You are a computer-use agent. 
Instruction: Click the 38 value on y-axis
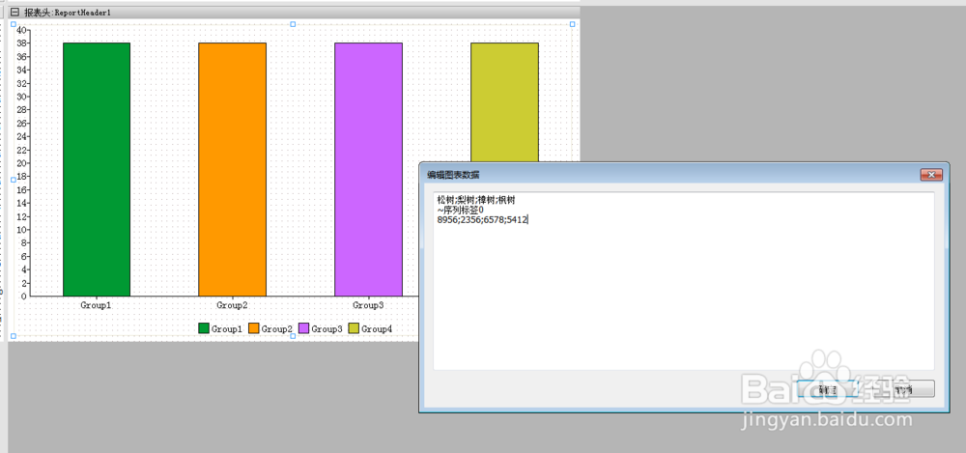point(21,43)
